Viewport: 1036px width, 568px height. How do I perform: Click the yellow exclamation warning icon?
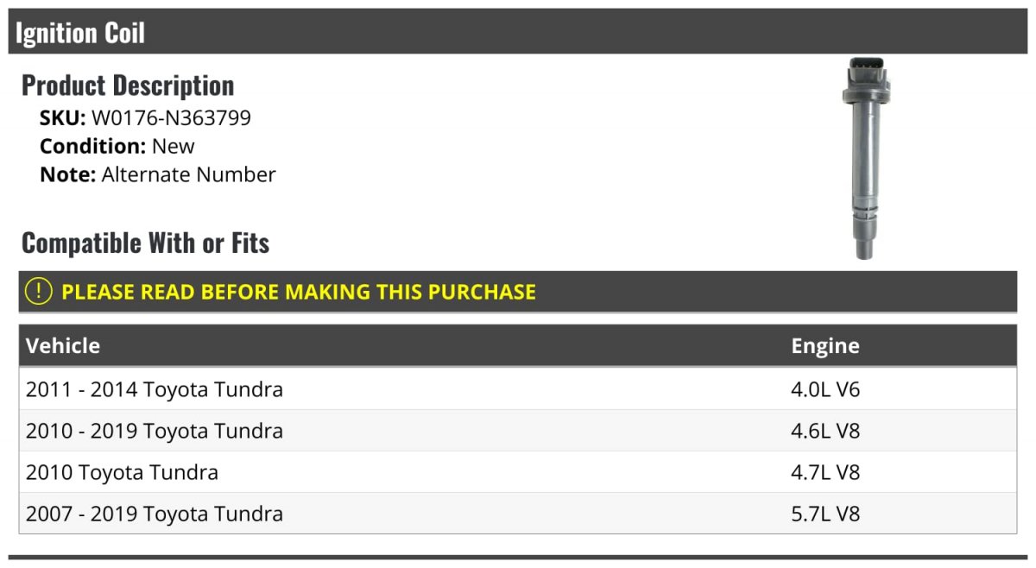pos(38,292)
